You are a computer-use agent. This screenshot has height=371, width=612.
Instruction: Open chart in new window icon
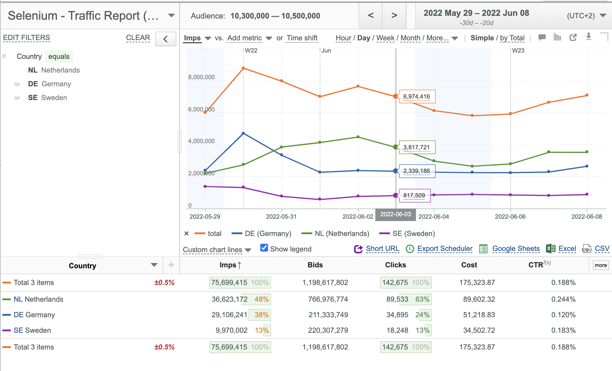coord(573,37)
